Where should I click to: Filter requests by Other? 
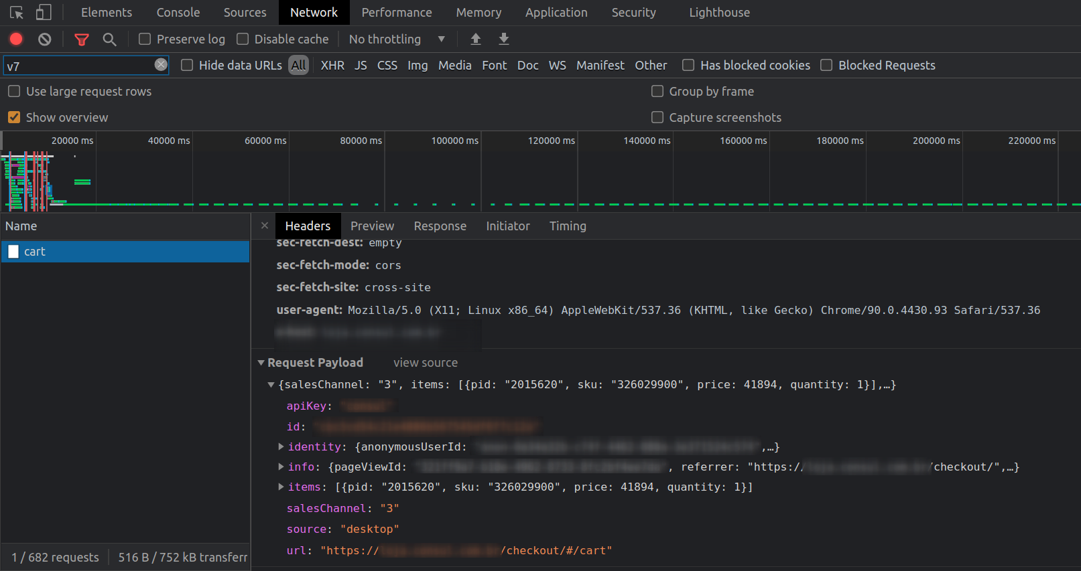click(x=651, y=65)
